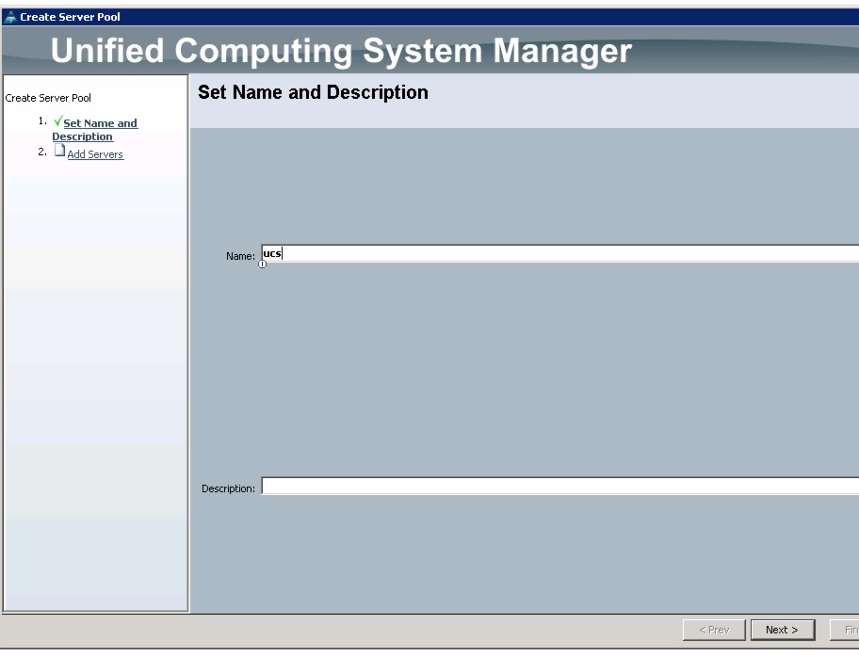Focus the Name input field containing ucs

(x=559, y=253)
